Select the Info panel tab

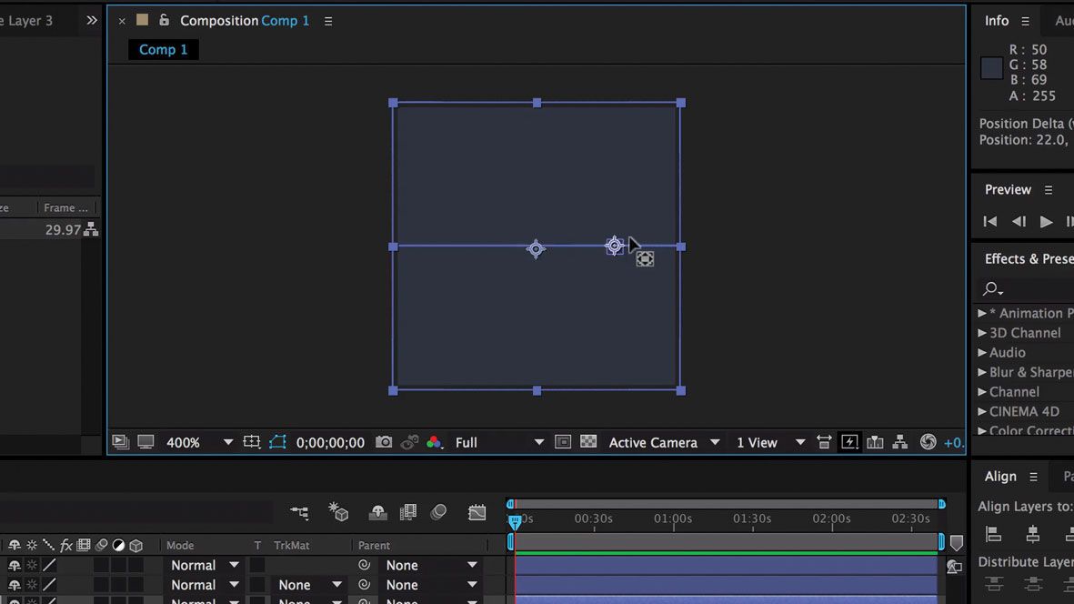(996, 20)
